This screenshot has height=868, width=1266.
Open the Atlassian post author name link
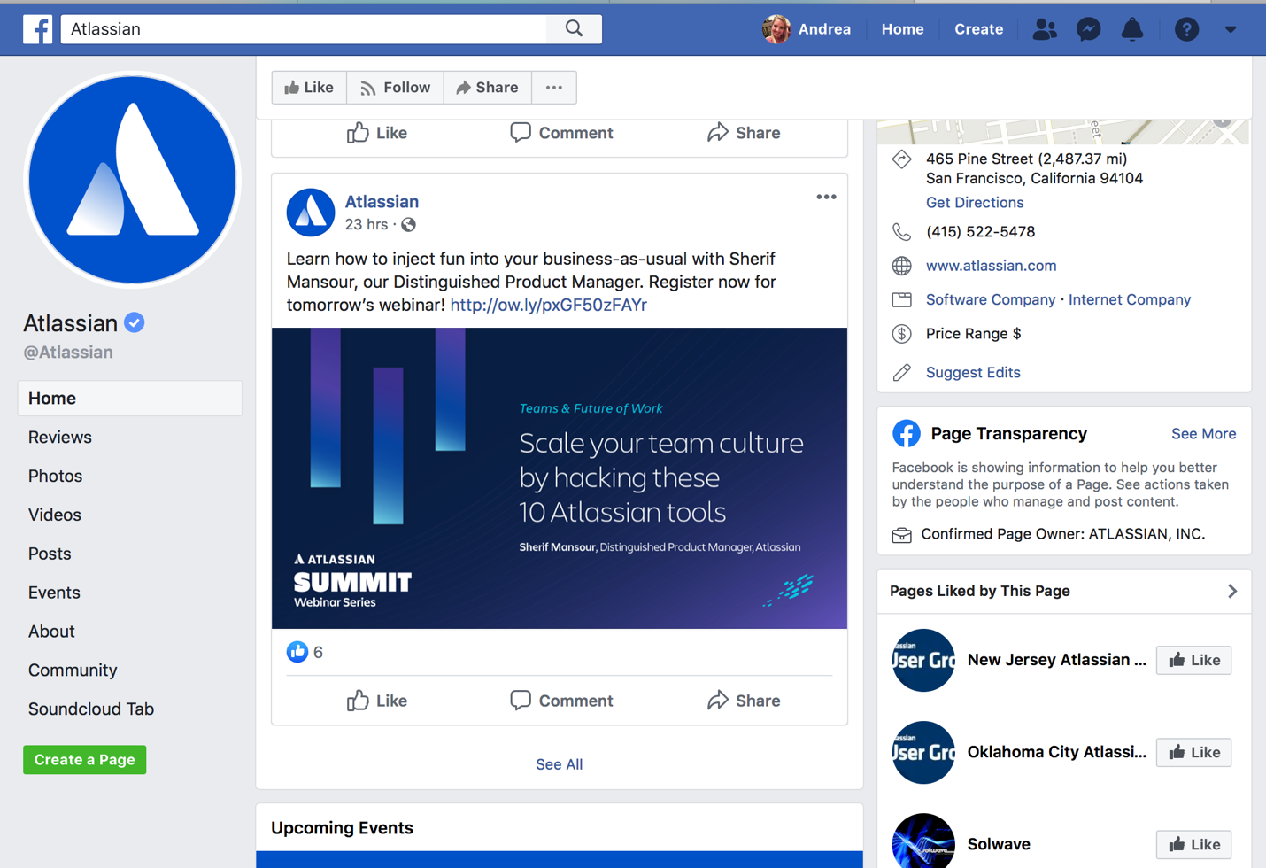click(382, 202)
